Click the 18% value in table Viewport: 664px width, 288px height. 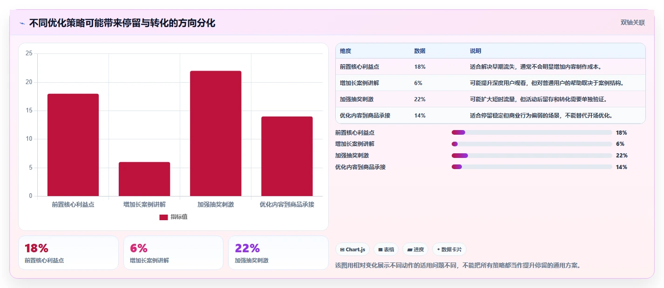(420, 67)
